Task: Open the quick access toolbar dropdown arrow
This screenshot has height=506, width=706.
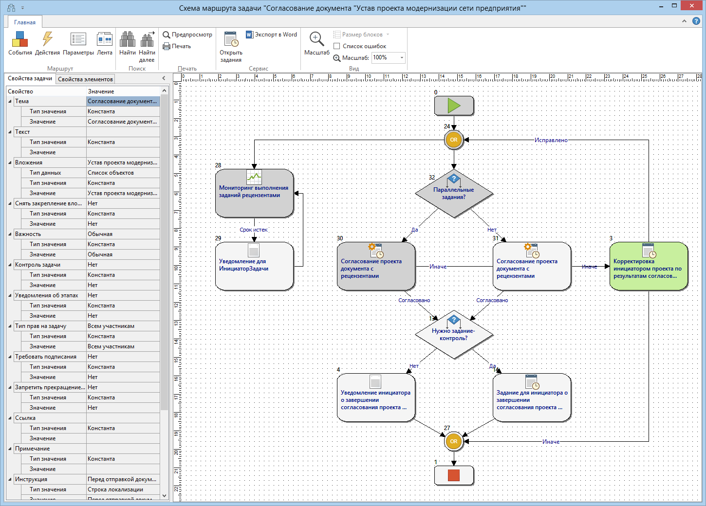Action: coord(22,8)
